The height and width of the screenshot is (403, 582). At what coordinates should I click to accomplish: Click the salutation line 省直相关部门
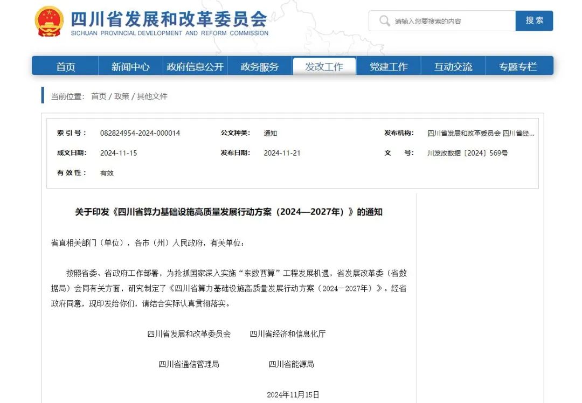click(x=148, y=243)
